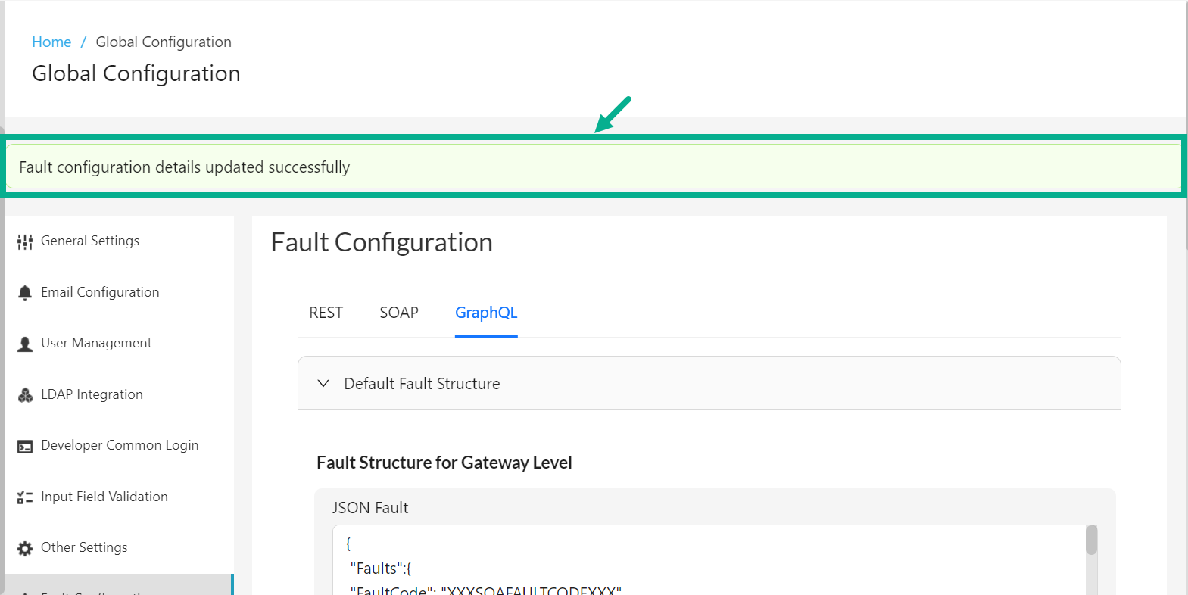Click the Email Configuration bell icon

coord(25,292)
